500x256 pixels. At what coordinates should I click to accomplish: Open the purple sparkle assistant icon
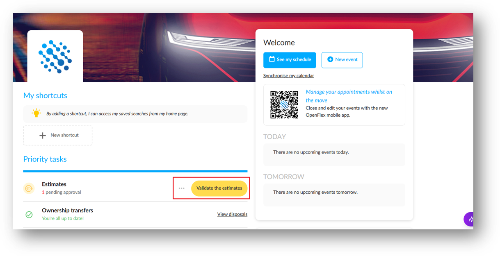(469, 219)
